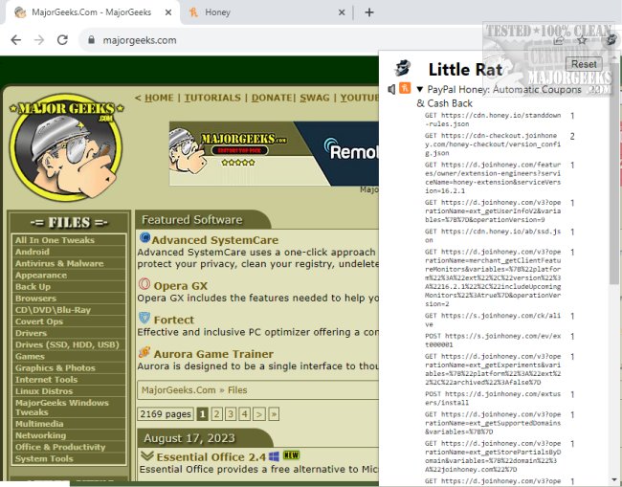Go back with the browser back arrow
Image resolution: width=622 pixels, height=487 pixels.
16,40
